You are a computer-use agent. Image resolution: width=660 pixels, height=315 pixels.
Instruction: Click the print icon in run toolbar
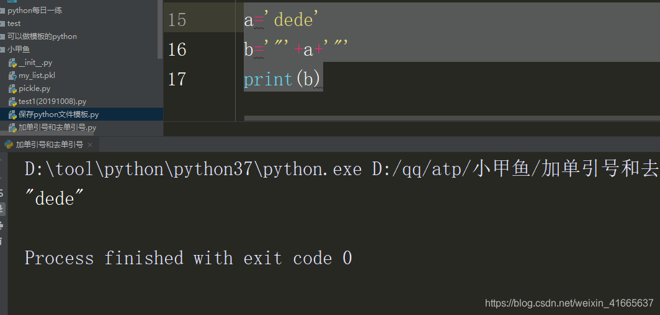click(x=2, y=225)
